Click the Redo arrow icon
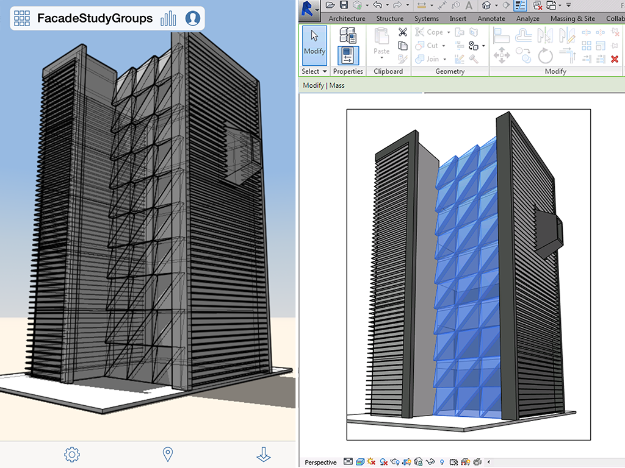This screenshot has height=468, width=625. tap(397, 5)
